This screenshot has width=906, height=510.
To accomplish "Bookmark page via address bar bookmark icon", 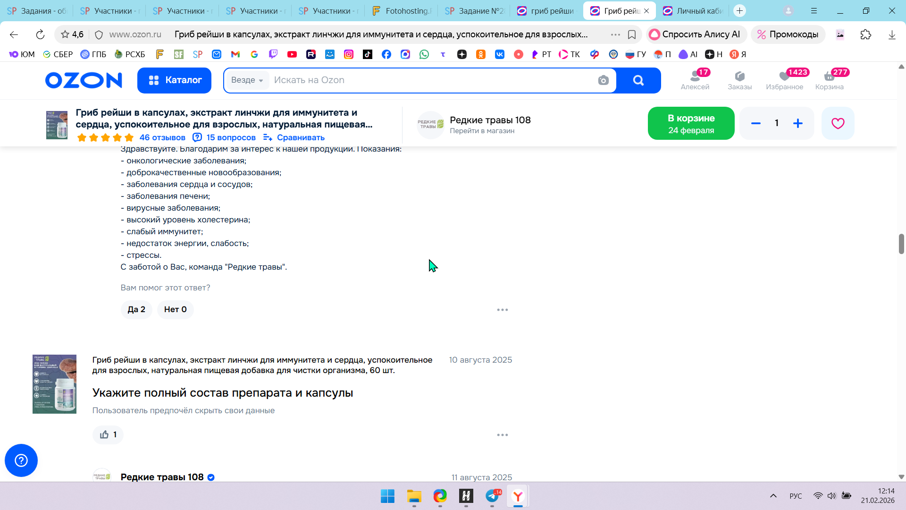I will pos(632,34).
